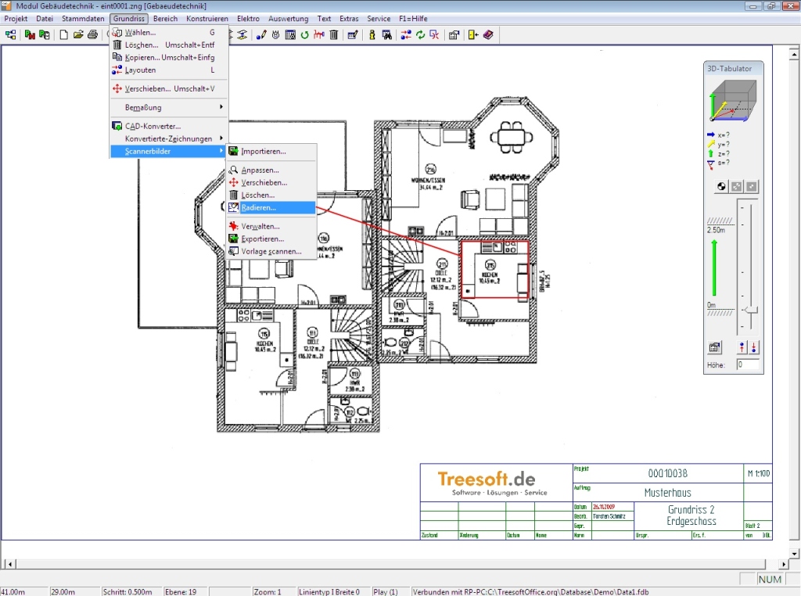
Task: Expand the Konvertierte-Zeichnungen submenu
Action: 168,138
